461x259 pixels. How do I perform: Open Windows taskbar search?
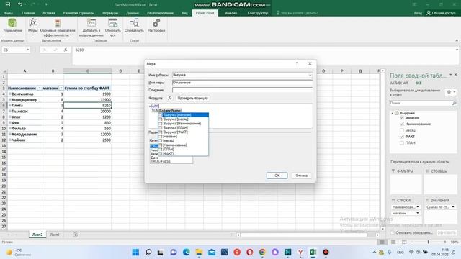click(148, 253)
